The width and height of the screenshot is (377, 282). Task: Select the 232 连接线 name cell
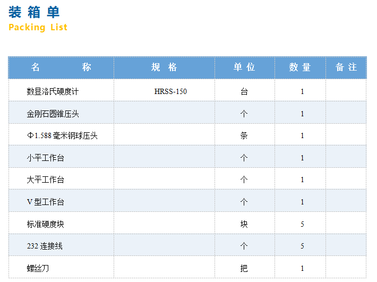point(45,246)
